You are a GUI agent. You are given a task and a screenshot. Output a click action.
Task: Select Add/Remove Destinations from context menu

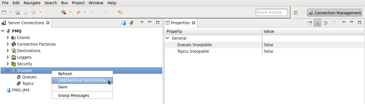[x=82, y=80]
